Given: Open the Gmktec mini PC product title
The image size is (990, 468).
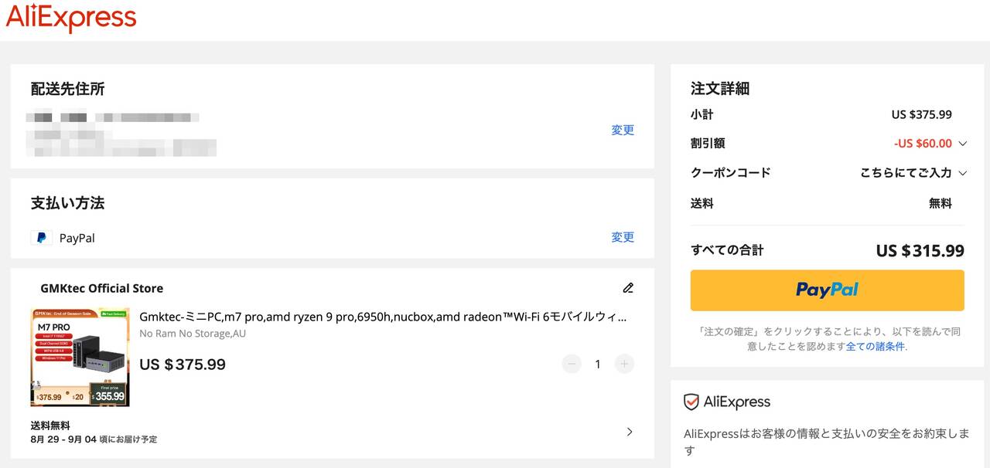Looking at the screenshot, I should (382, 317).
